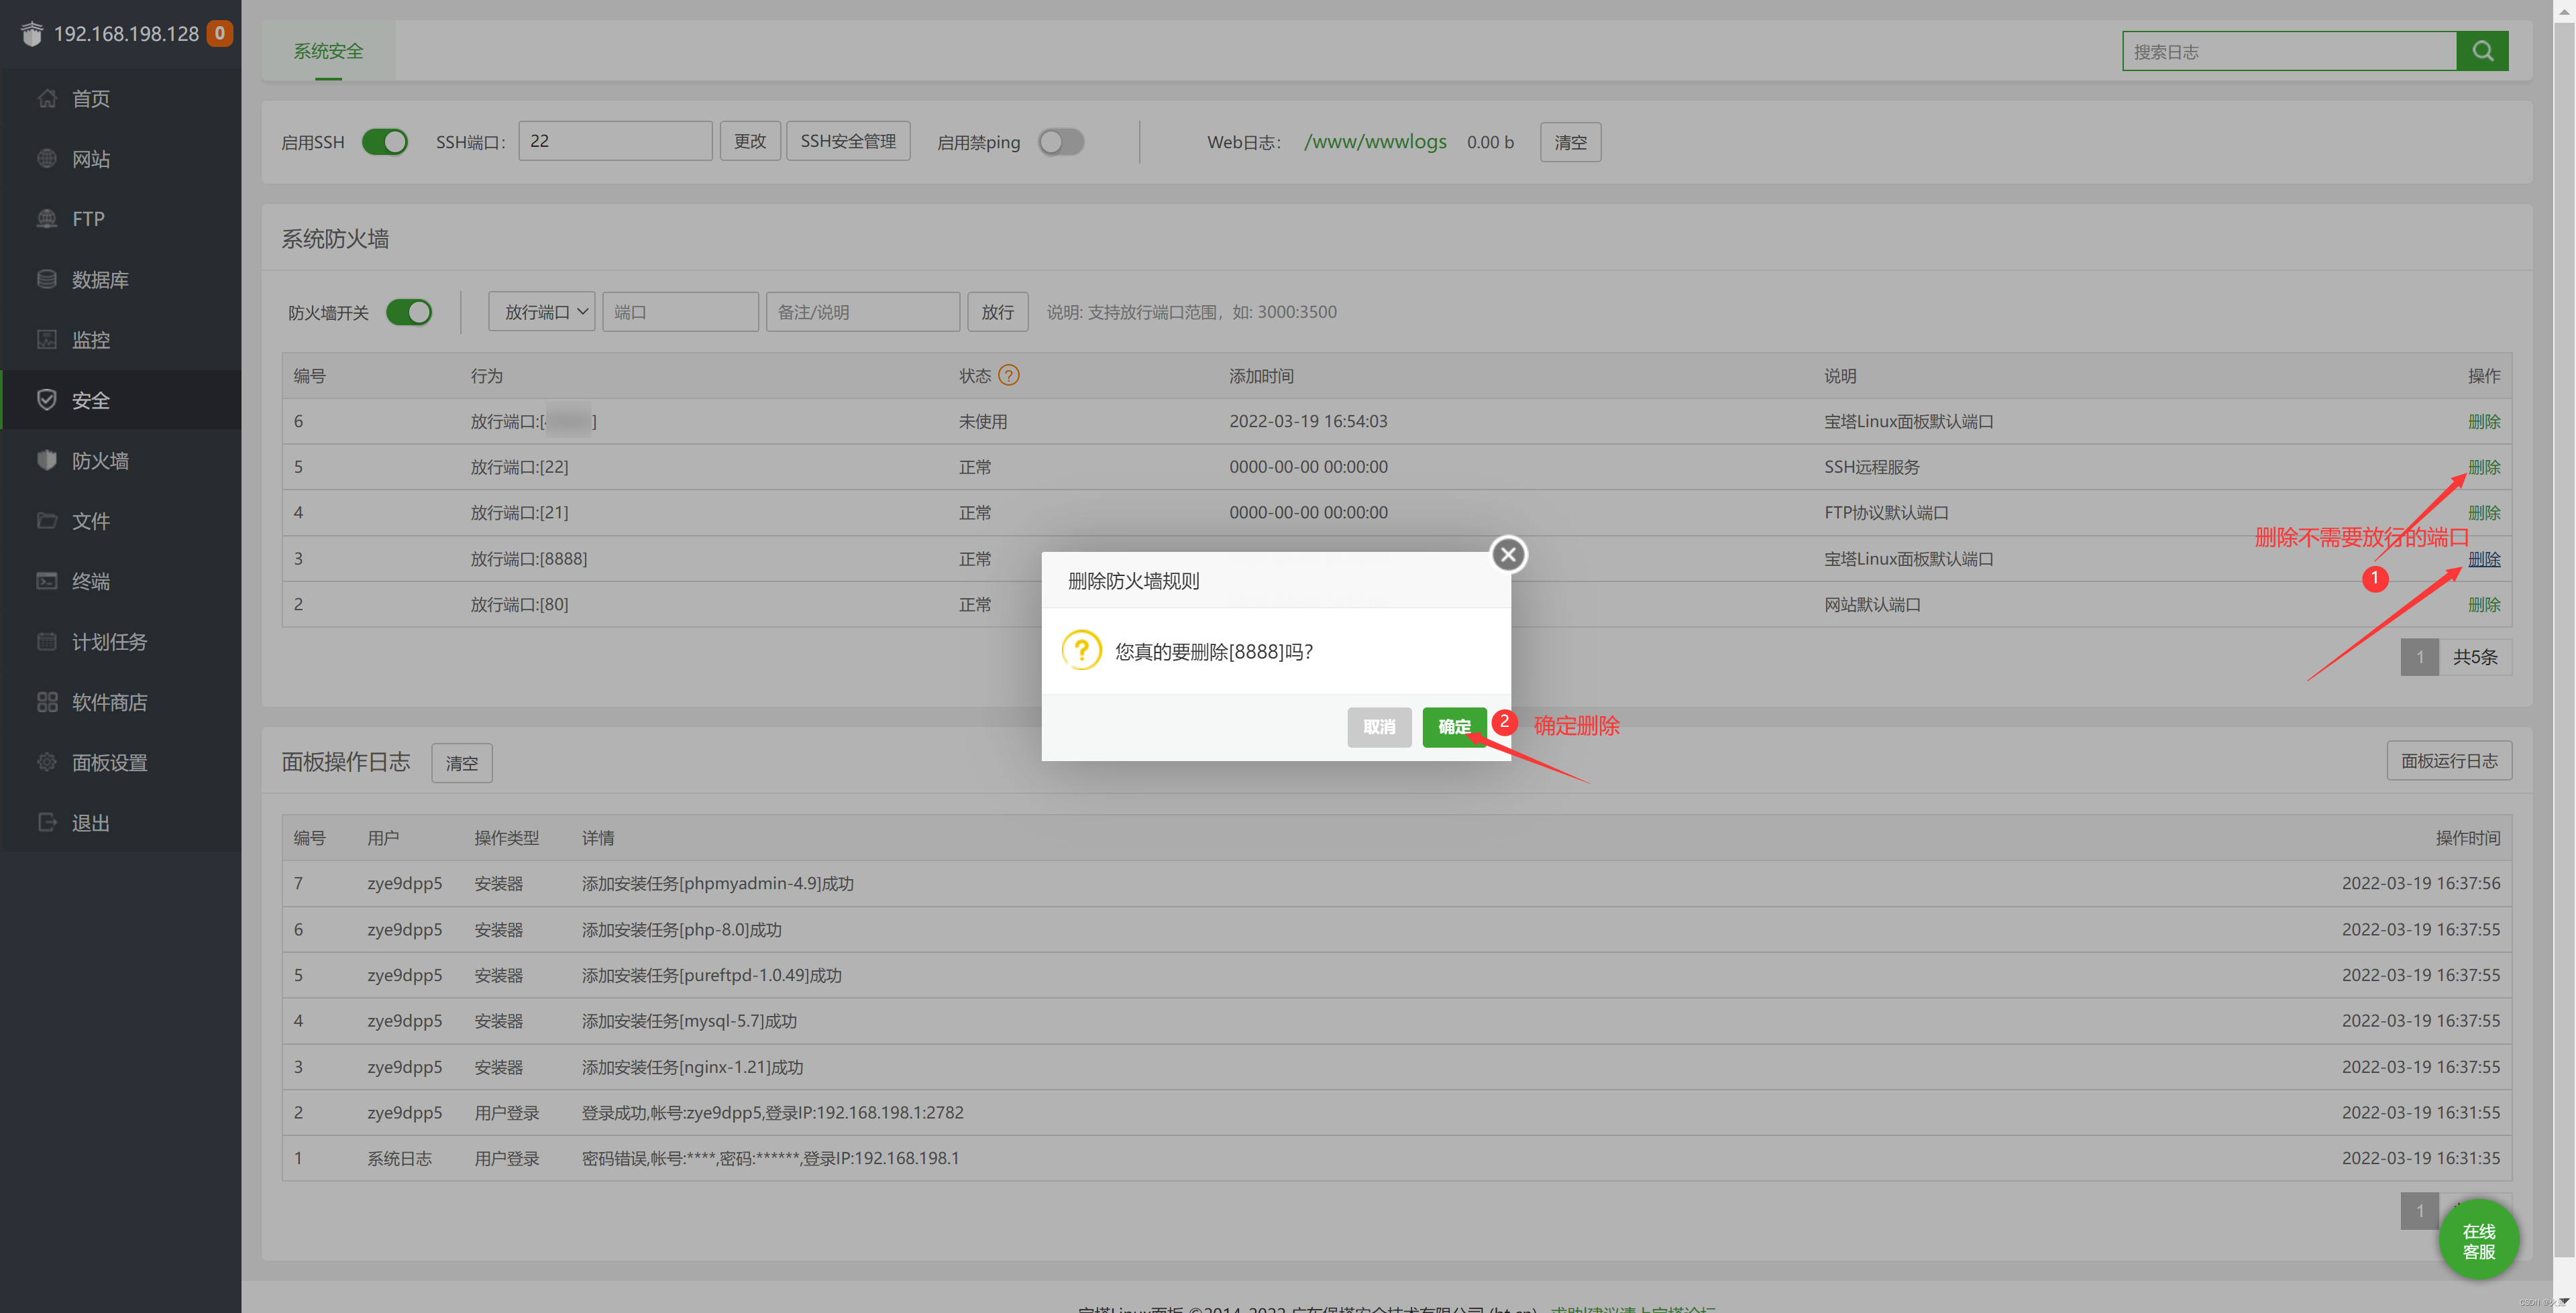Open the 数据库 database sidebar icon
The height and width of the screenshot is (1313, 2576).
(47, 279)
